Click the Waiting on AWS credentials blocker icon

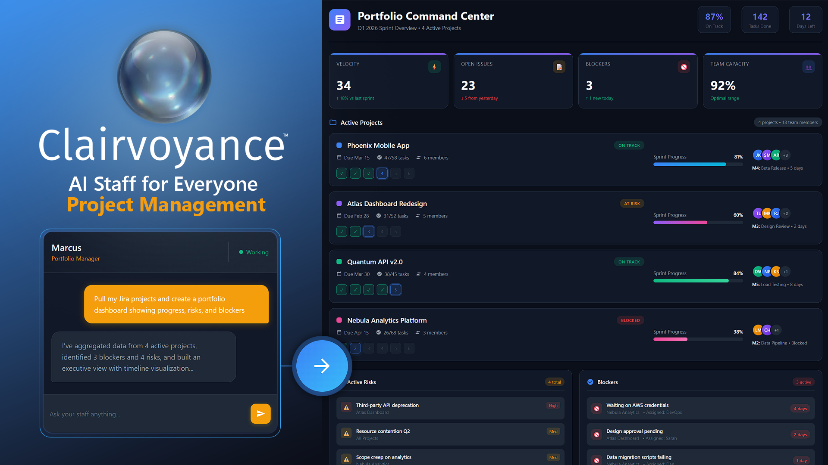(x=596, y=409)
